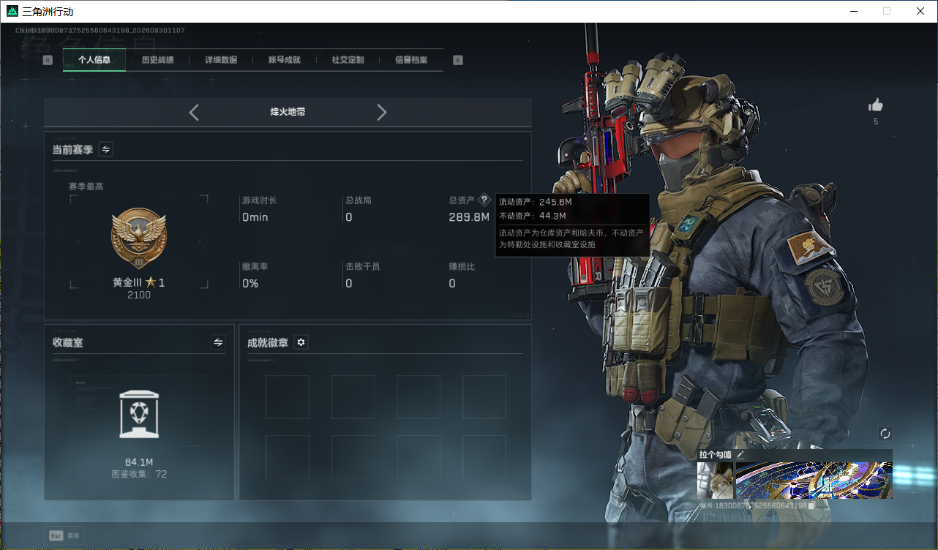
Task: Click the rotate character refresh icon
Action: (x=885, y=434)
